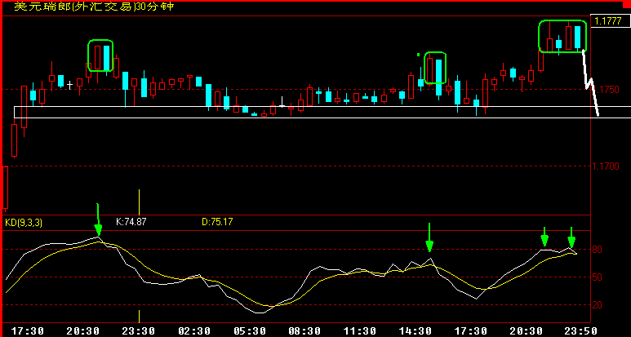The height and width of the screenshot is (337, 631).
Task: Click the 1.1700 price axis label
Action: (x=606, y=166)
